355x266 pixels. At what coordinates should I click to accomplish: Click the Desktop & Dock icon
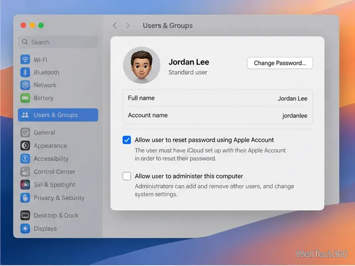(25, 215)
